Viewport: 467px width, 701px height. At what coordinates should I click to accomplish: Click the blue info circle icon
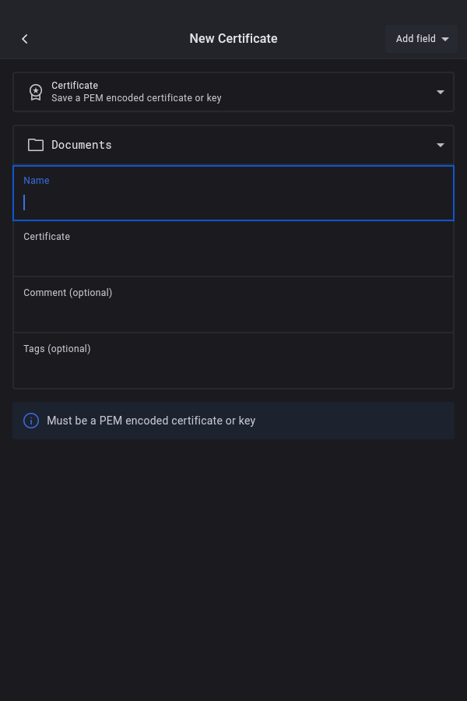coord(31,421)
